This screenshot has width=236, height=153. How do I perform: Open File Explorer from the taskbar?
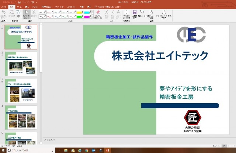click(66, 150)
